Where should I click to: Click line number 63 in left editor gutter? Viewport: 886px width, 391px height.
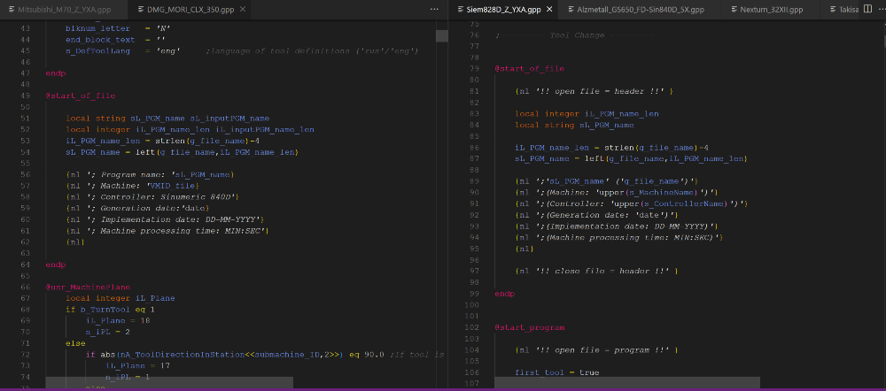point(27,252)
